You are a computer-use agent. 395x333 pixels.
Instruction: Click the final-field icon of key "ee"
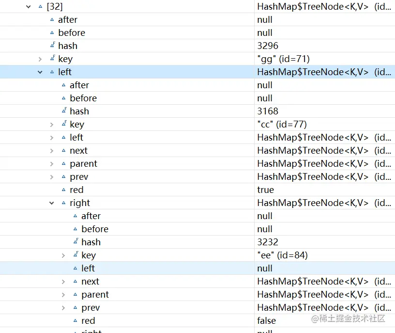(76, 254)
